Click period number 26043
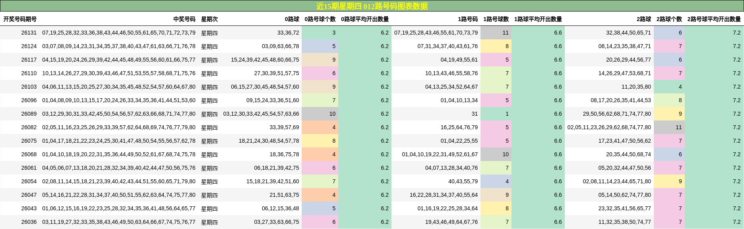Image resolution: width=744 pixels, height=229 pixels. pyautogui.click(x=29, y=208)
